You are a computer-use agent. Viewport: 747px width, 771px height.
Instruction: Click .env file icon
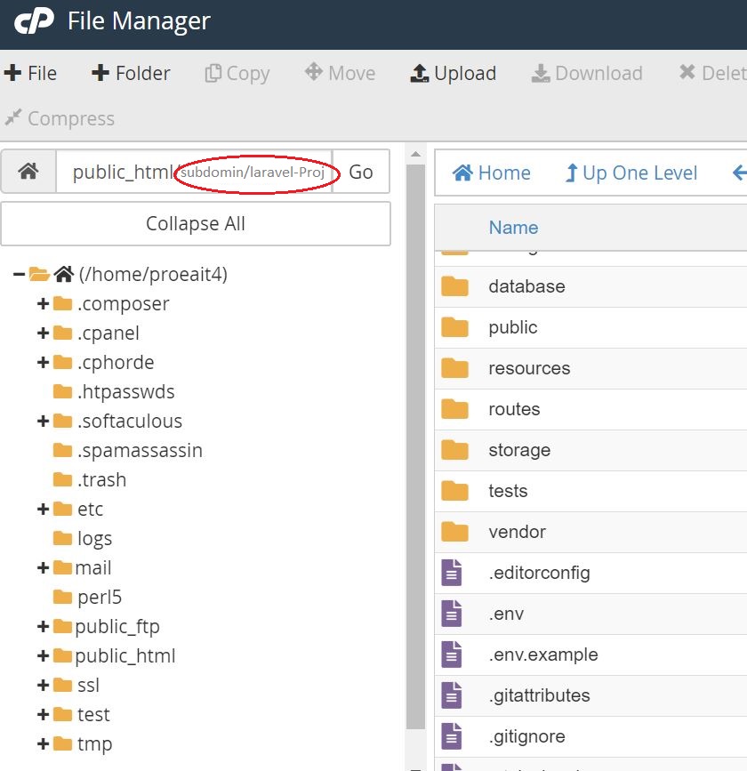[x=452, y=614]
